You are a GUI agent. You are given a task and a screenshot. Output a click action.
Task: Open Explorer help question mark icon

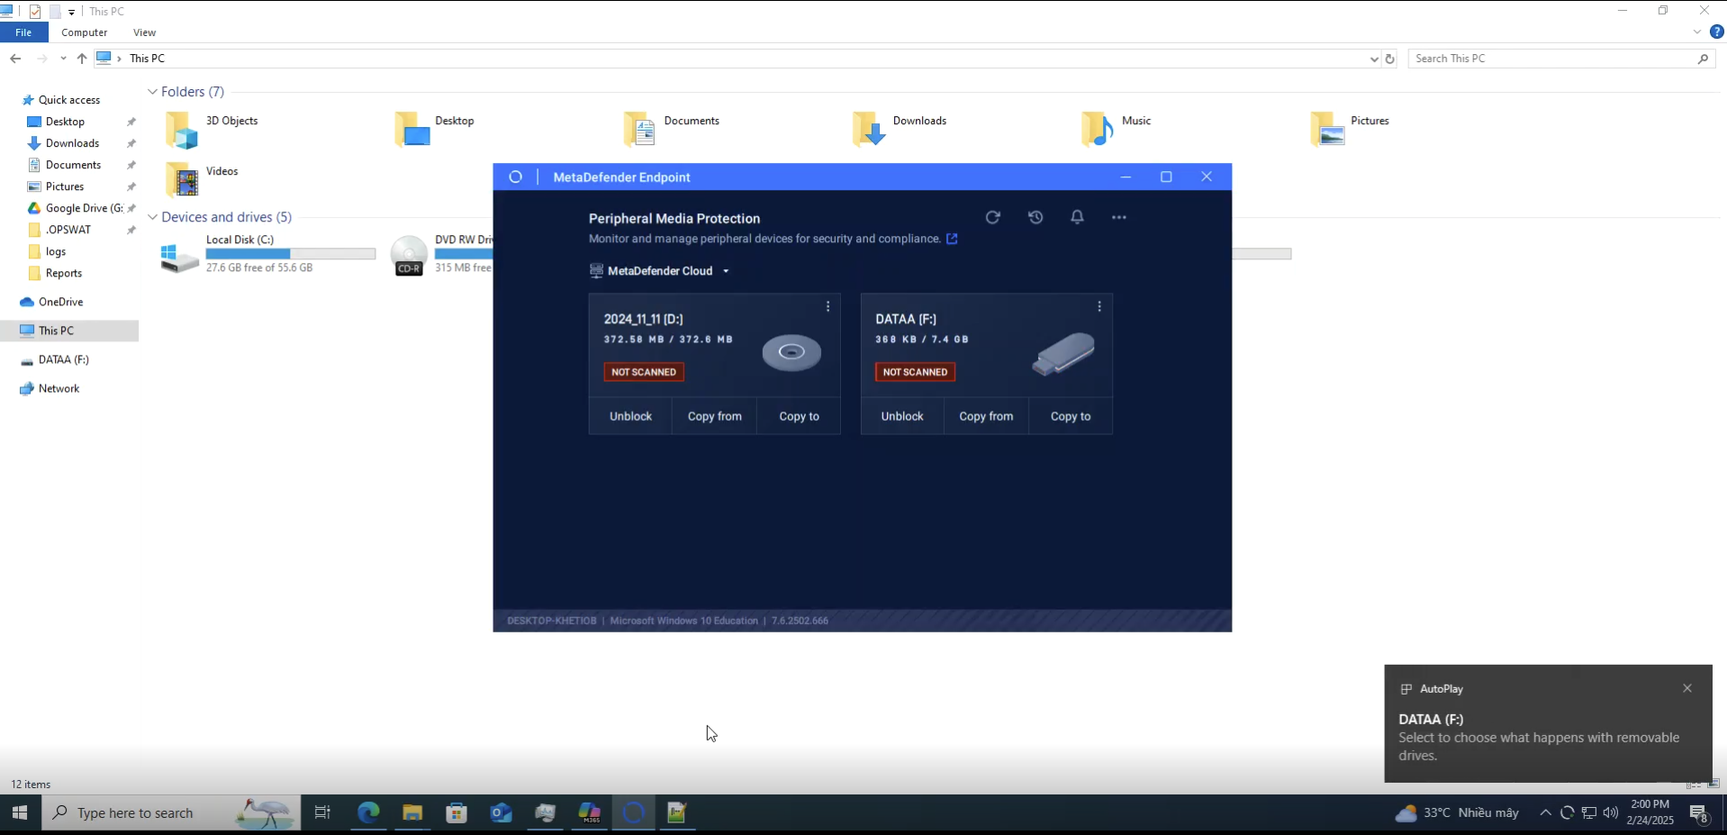point(1716,32)
